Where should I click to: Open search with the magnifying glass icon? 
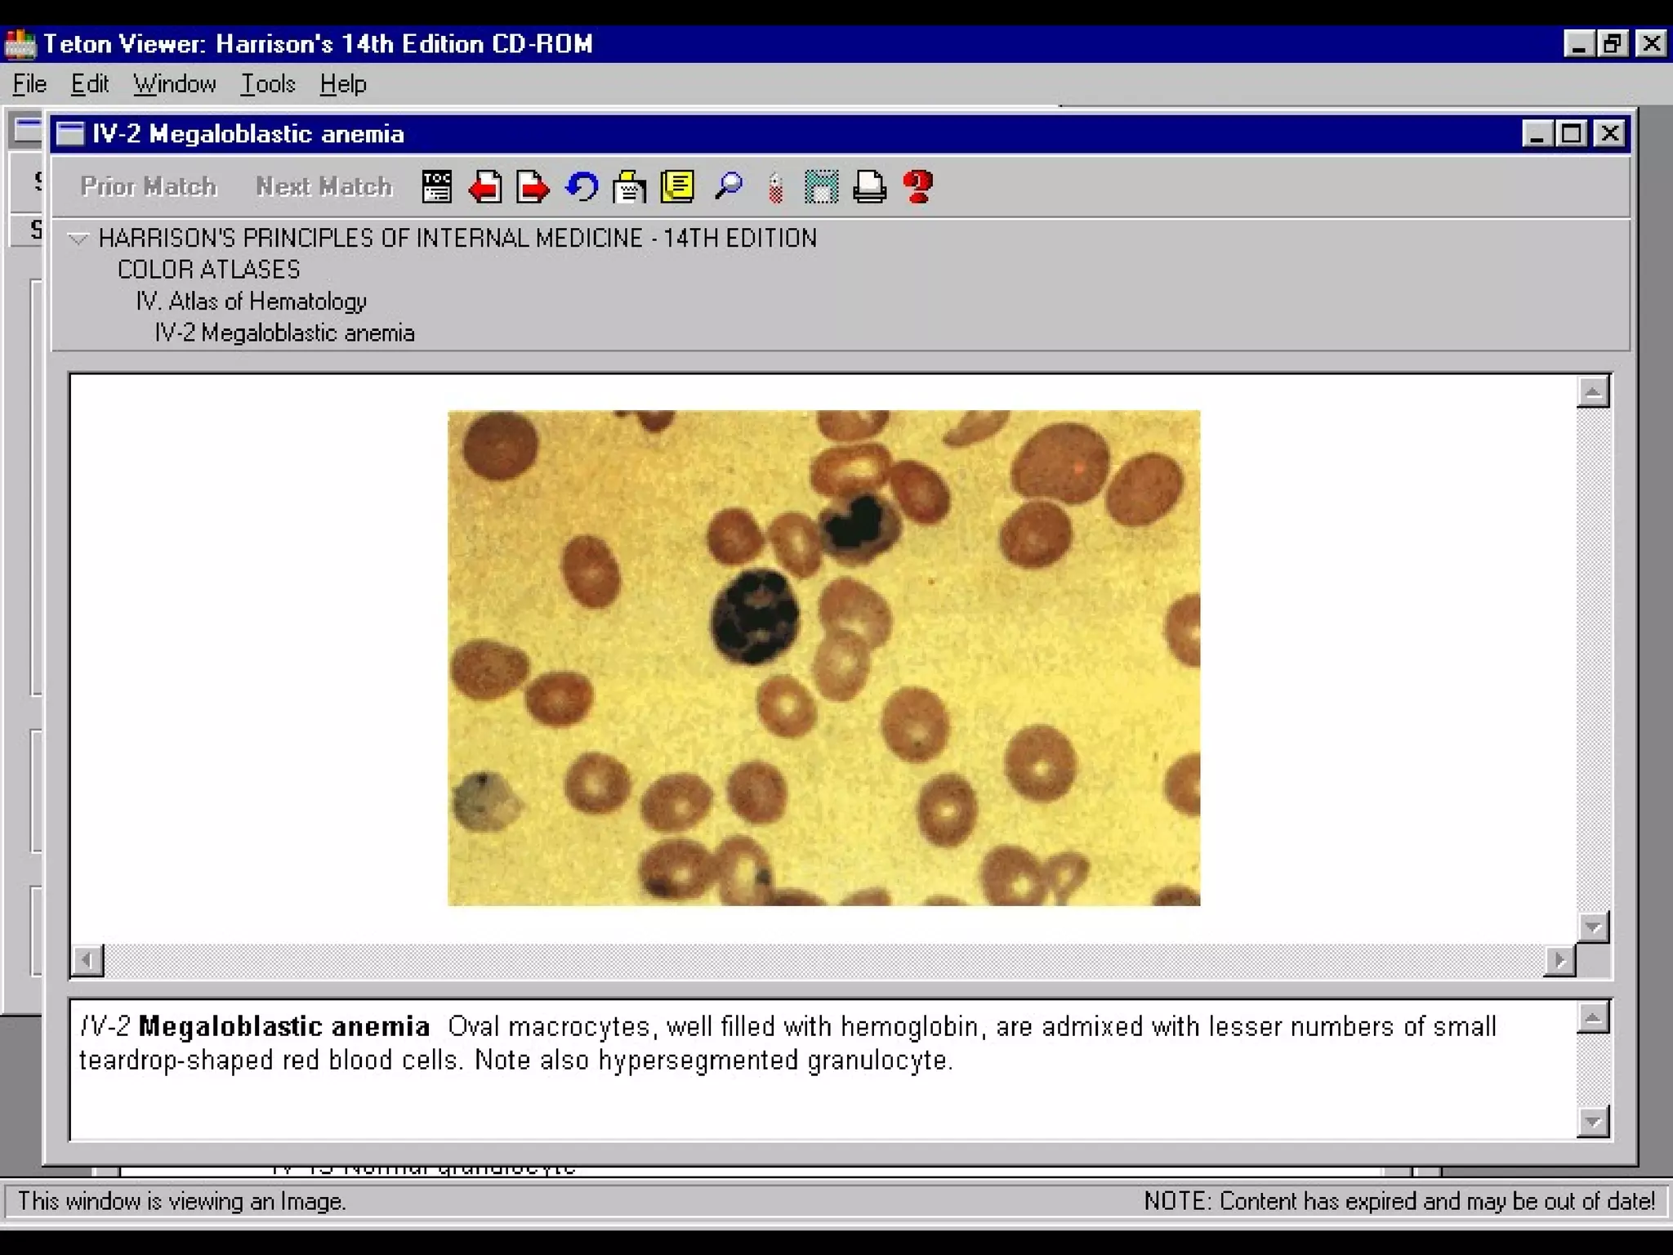(728, 186)
